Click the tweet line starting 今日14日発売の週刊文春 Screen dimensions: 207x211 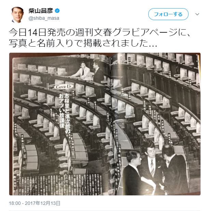coord(99,33)
